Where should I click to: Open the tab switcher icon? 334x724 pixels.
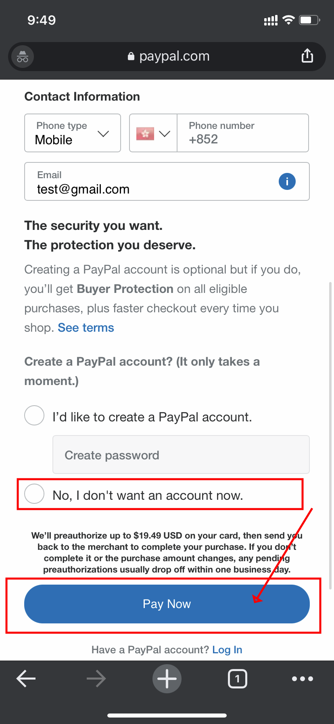click(x=237, y=679)
